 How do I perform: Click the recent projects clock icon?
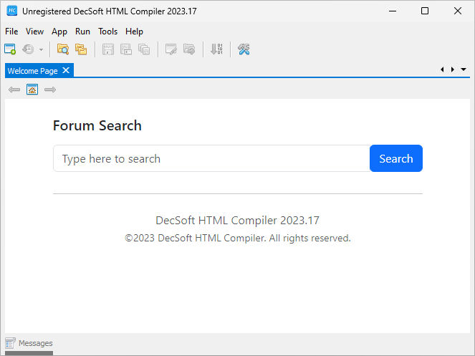[28, 49]
